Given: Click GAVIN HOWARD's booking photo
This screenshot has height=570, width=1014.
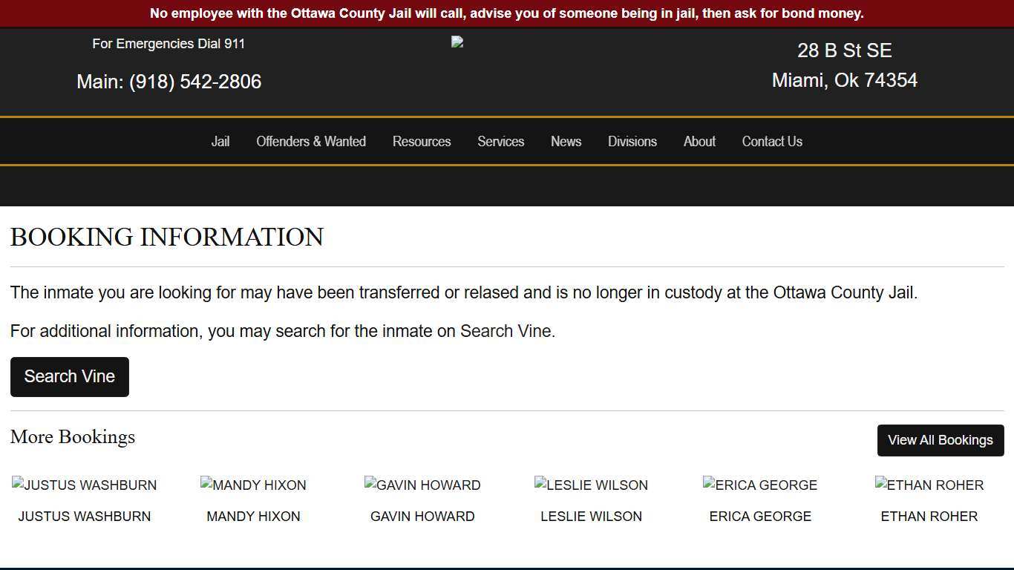Looking at the screenshot, I should [422, 485].
